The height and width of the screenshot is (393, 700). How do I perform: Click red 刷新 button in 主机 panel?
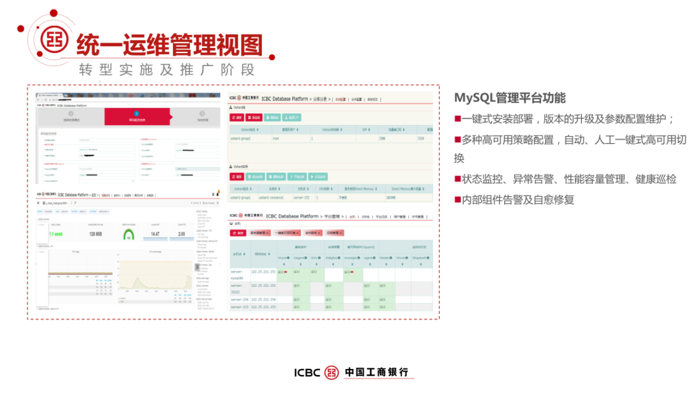pyautogui.click(x=238, y=233)
